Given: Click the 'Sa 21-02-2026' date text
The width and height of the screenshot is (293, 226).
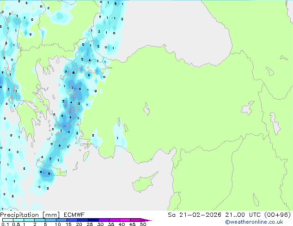Looking at the screenshot, I should click(195, 215).
